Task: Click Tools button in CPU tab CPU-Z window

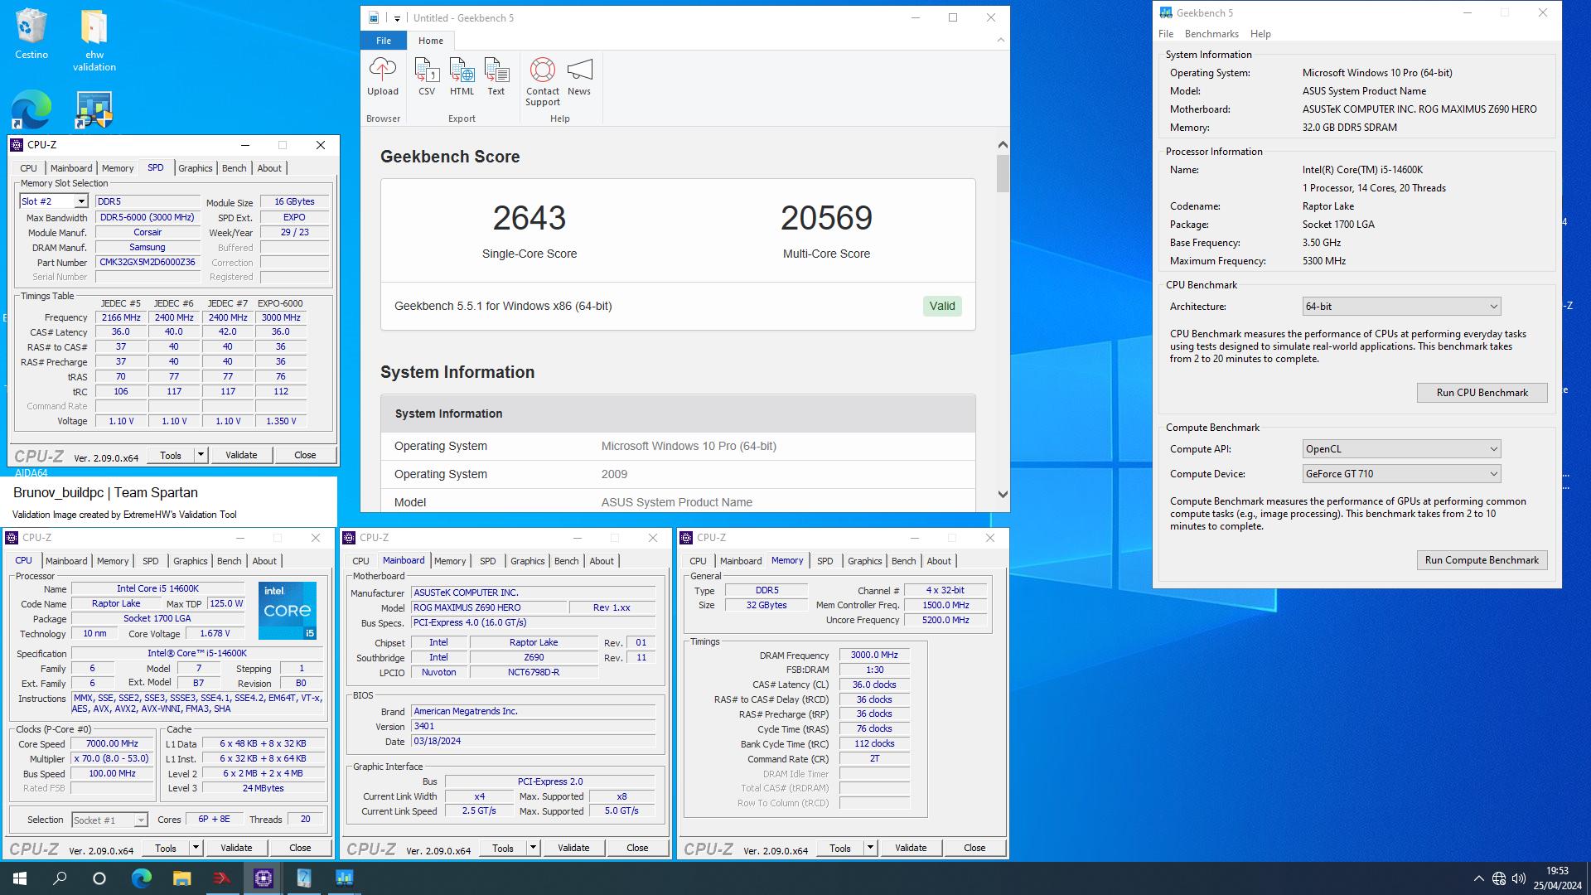Action: [x=166, y=848]
